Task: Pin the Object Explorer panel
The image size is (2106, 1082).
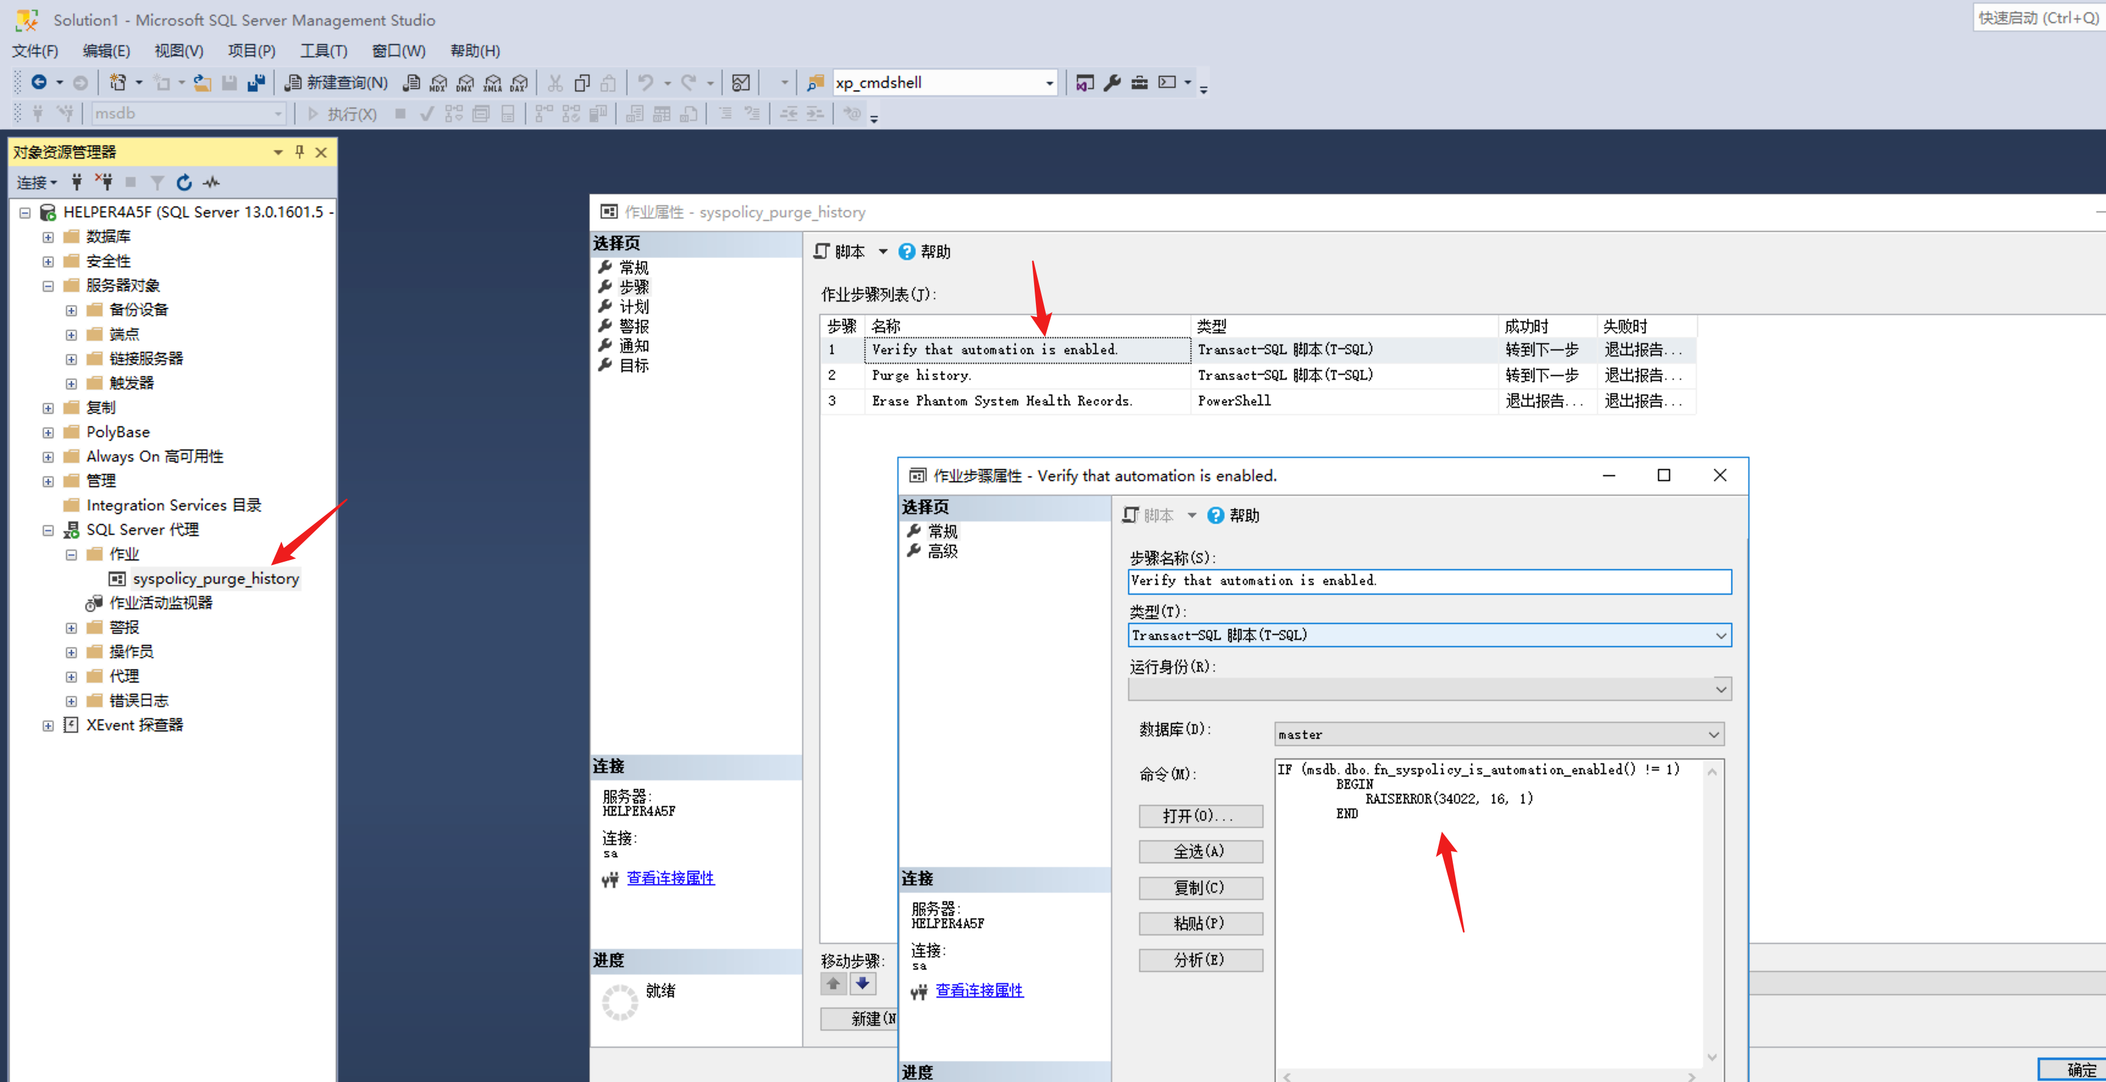Action: [x=299, y=152]
